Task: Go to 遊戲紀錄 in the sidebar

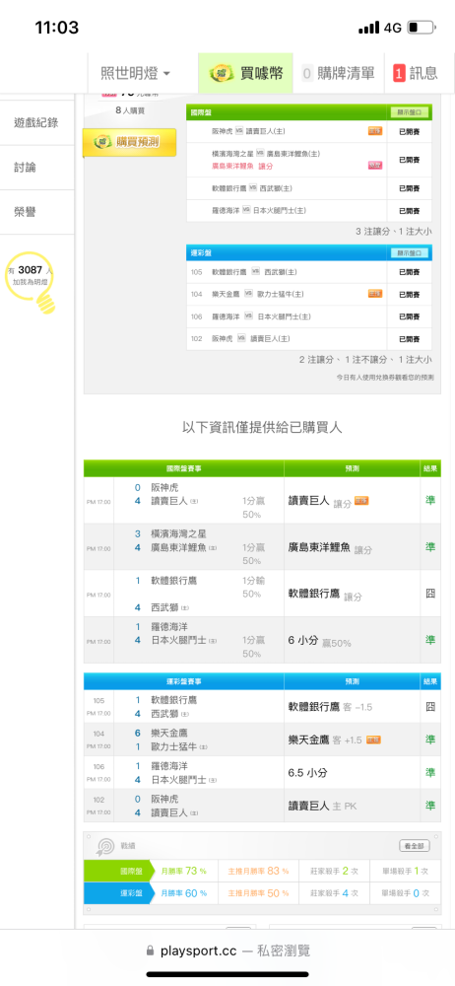Action: [36, 122]
